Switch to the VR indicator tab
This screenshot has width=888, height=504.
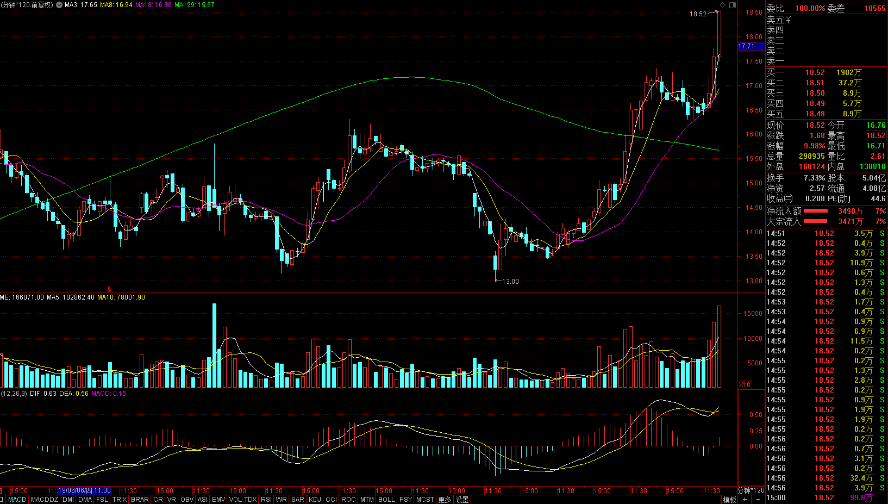172,500
